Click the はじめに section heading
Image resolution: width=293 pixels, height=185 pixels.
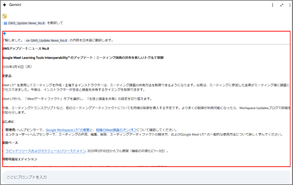click(x=8, y=122)
